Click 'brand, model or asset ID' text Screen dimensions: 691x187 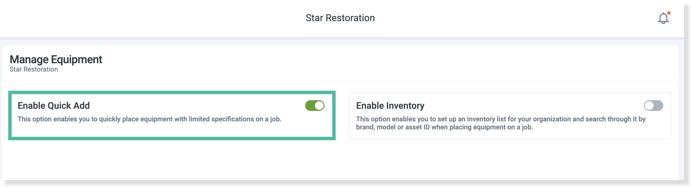pyautogui.click(x=393, y=127)
